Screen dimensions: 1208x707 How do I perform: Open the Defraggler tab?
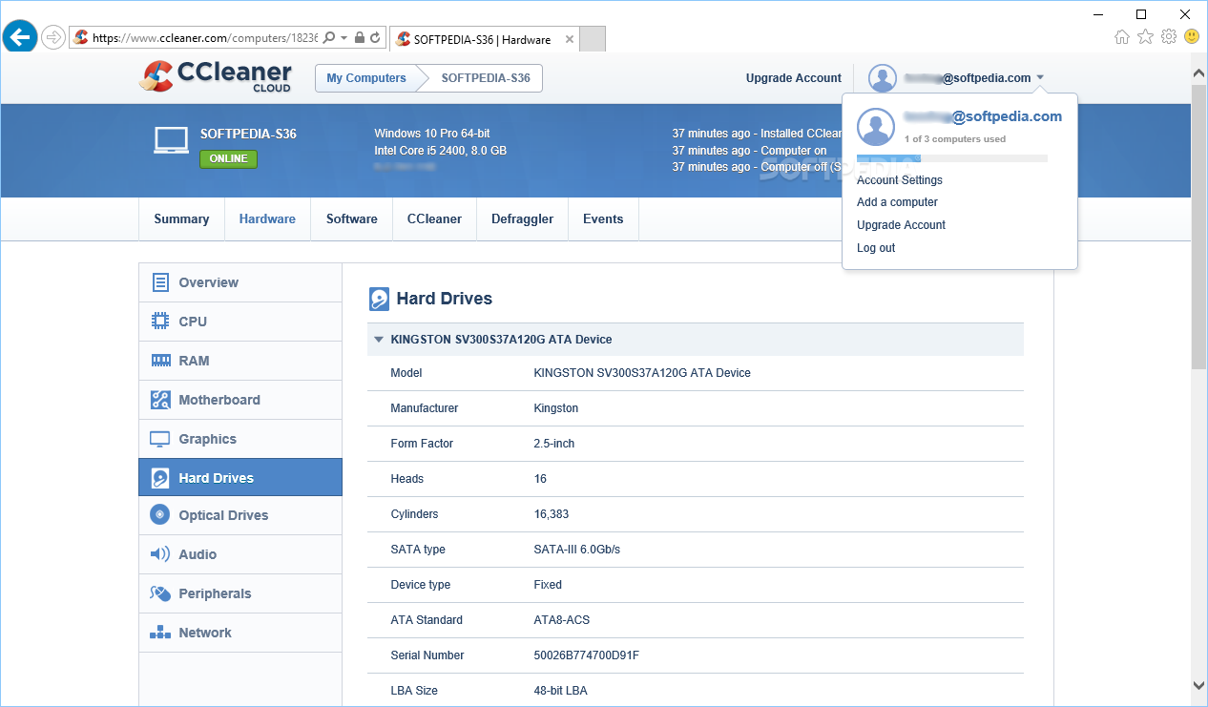pyautogui.click(x=522, y=218)
